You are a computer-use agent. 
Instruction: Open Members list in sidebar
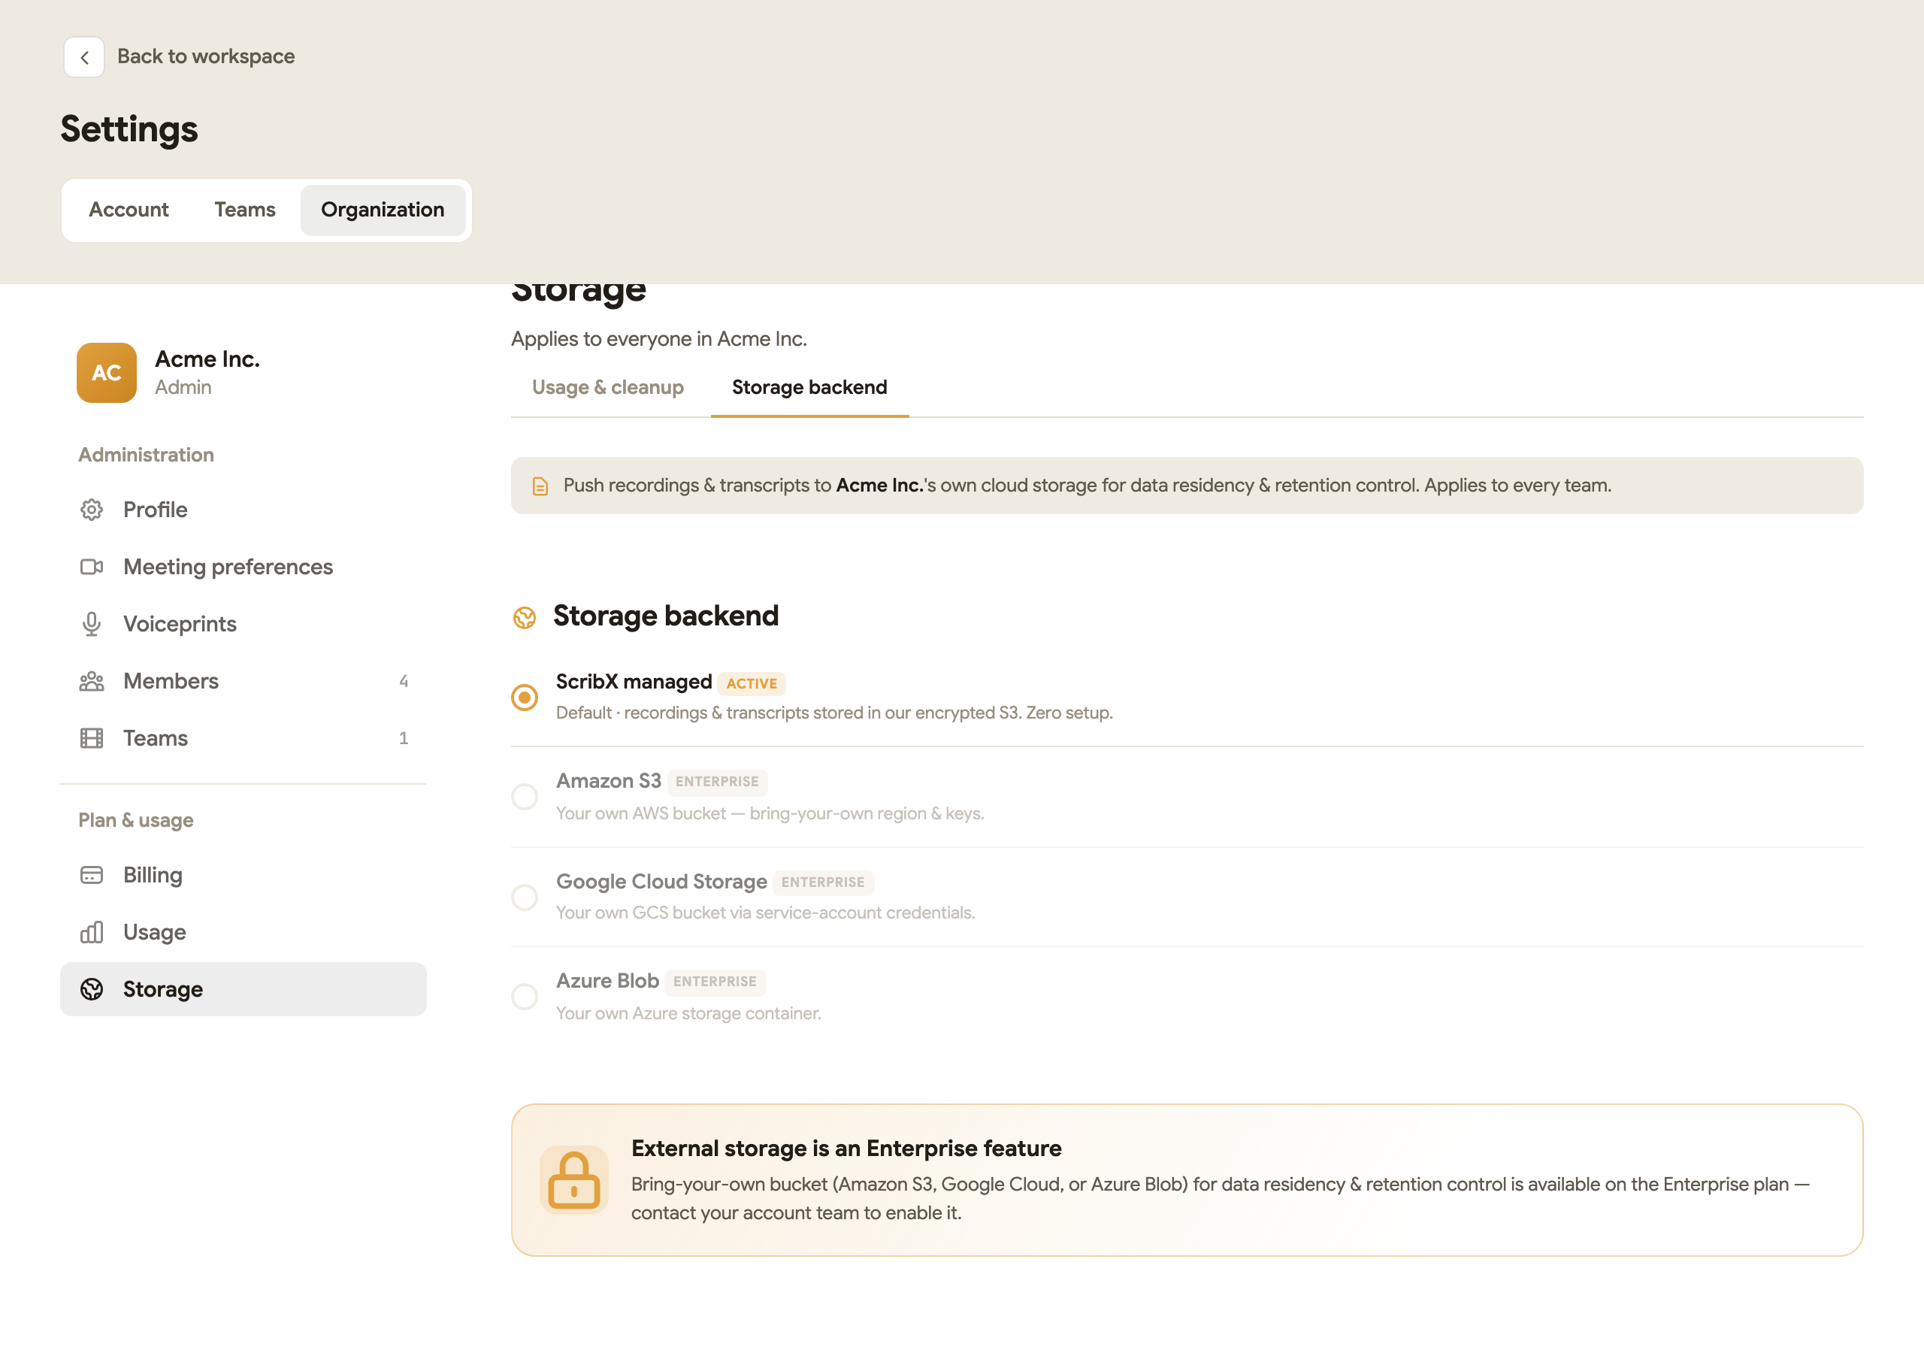coord(243,681)
